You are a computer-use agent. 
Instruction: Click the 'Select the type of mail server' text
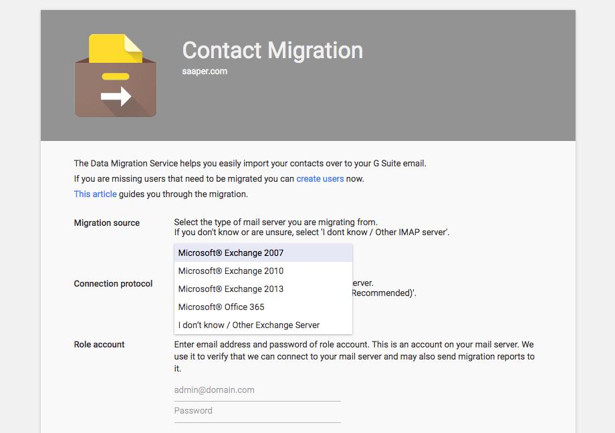(275, 222)
